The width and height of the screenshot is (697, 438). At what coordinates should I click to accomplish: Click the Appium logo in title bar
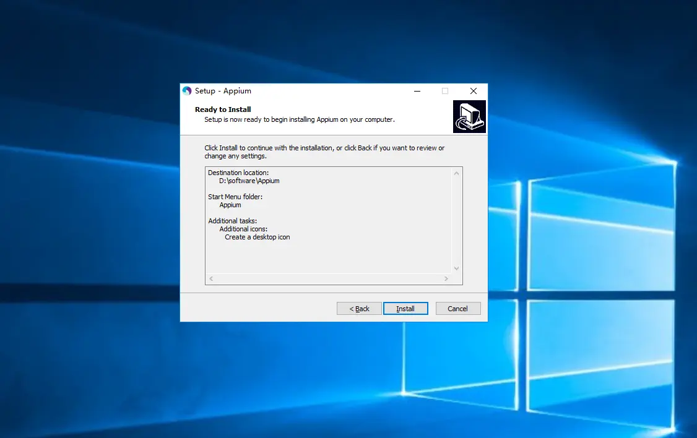(187, 90)
